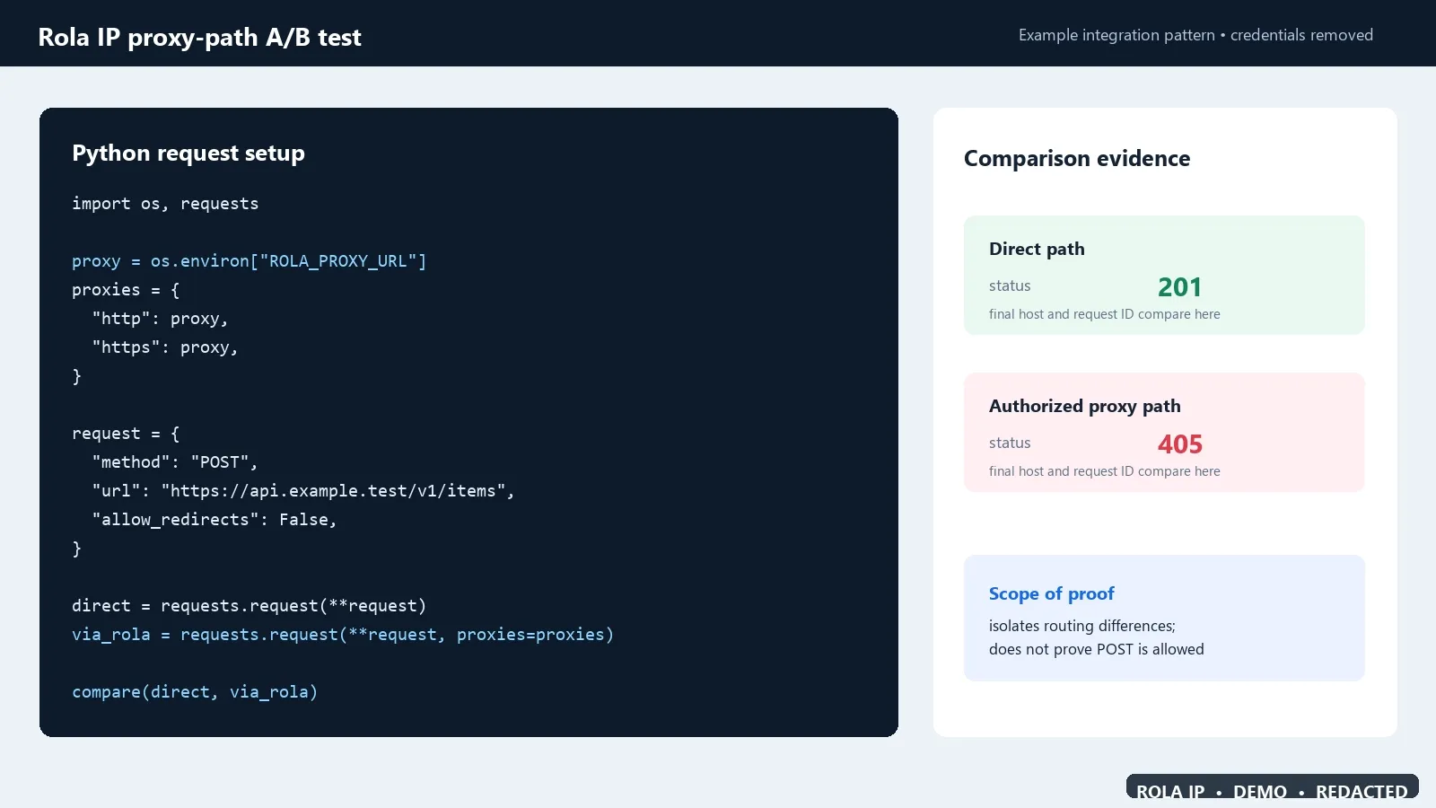Image resolution: width=1436 pixels, height=808 pixels.
Task: Click the 'Comparison evidence' heading
Action: (1077, 158)
